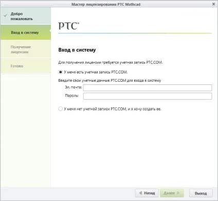The image size is (218, 201).
Task: Select the 'У меня есть учетная запись PTC.COM' radio button
Action: [x=60, y=72]
